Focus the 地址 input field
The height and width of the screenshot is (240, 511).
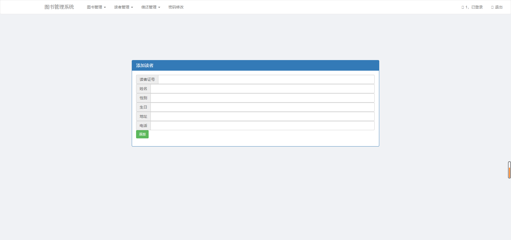[262, 116]
